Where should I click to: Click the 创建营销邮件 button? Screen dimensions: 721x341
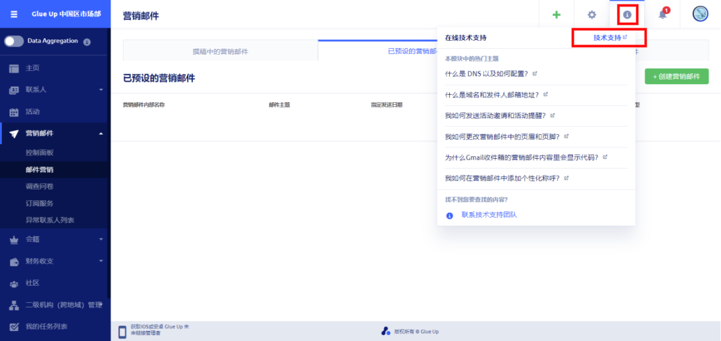point(676,76)
